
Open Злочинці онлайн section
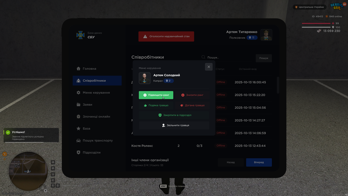(97, 117)
